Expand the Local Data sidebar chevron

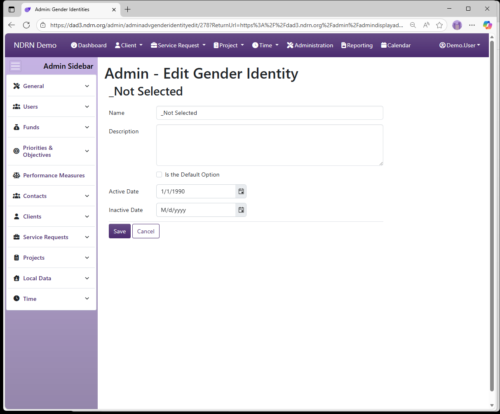click(x=87, y=278)
